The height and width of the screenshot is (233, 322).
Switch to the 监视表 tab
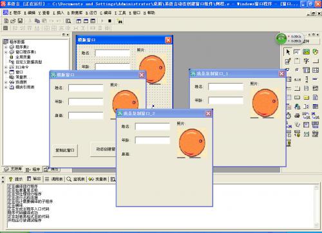76,179
